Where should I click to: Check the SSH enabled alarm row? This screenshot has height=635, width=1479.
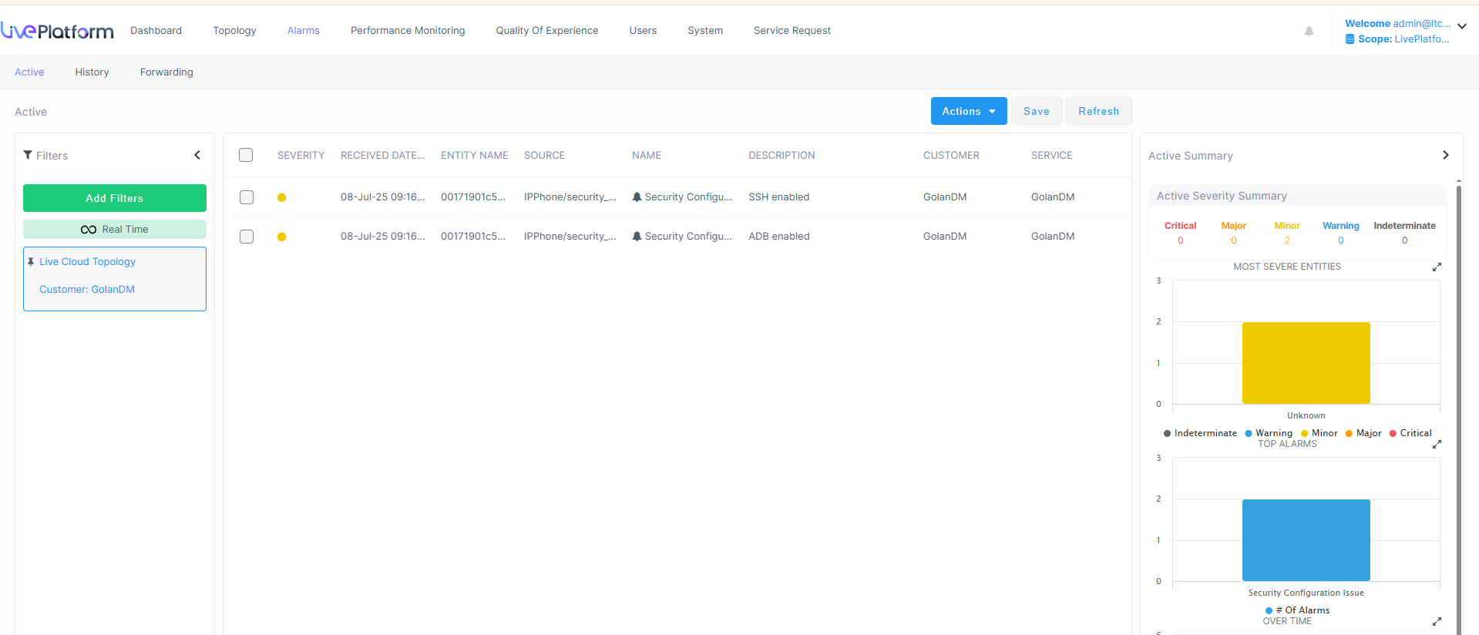pos(247,197)
